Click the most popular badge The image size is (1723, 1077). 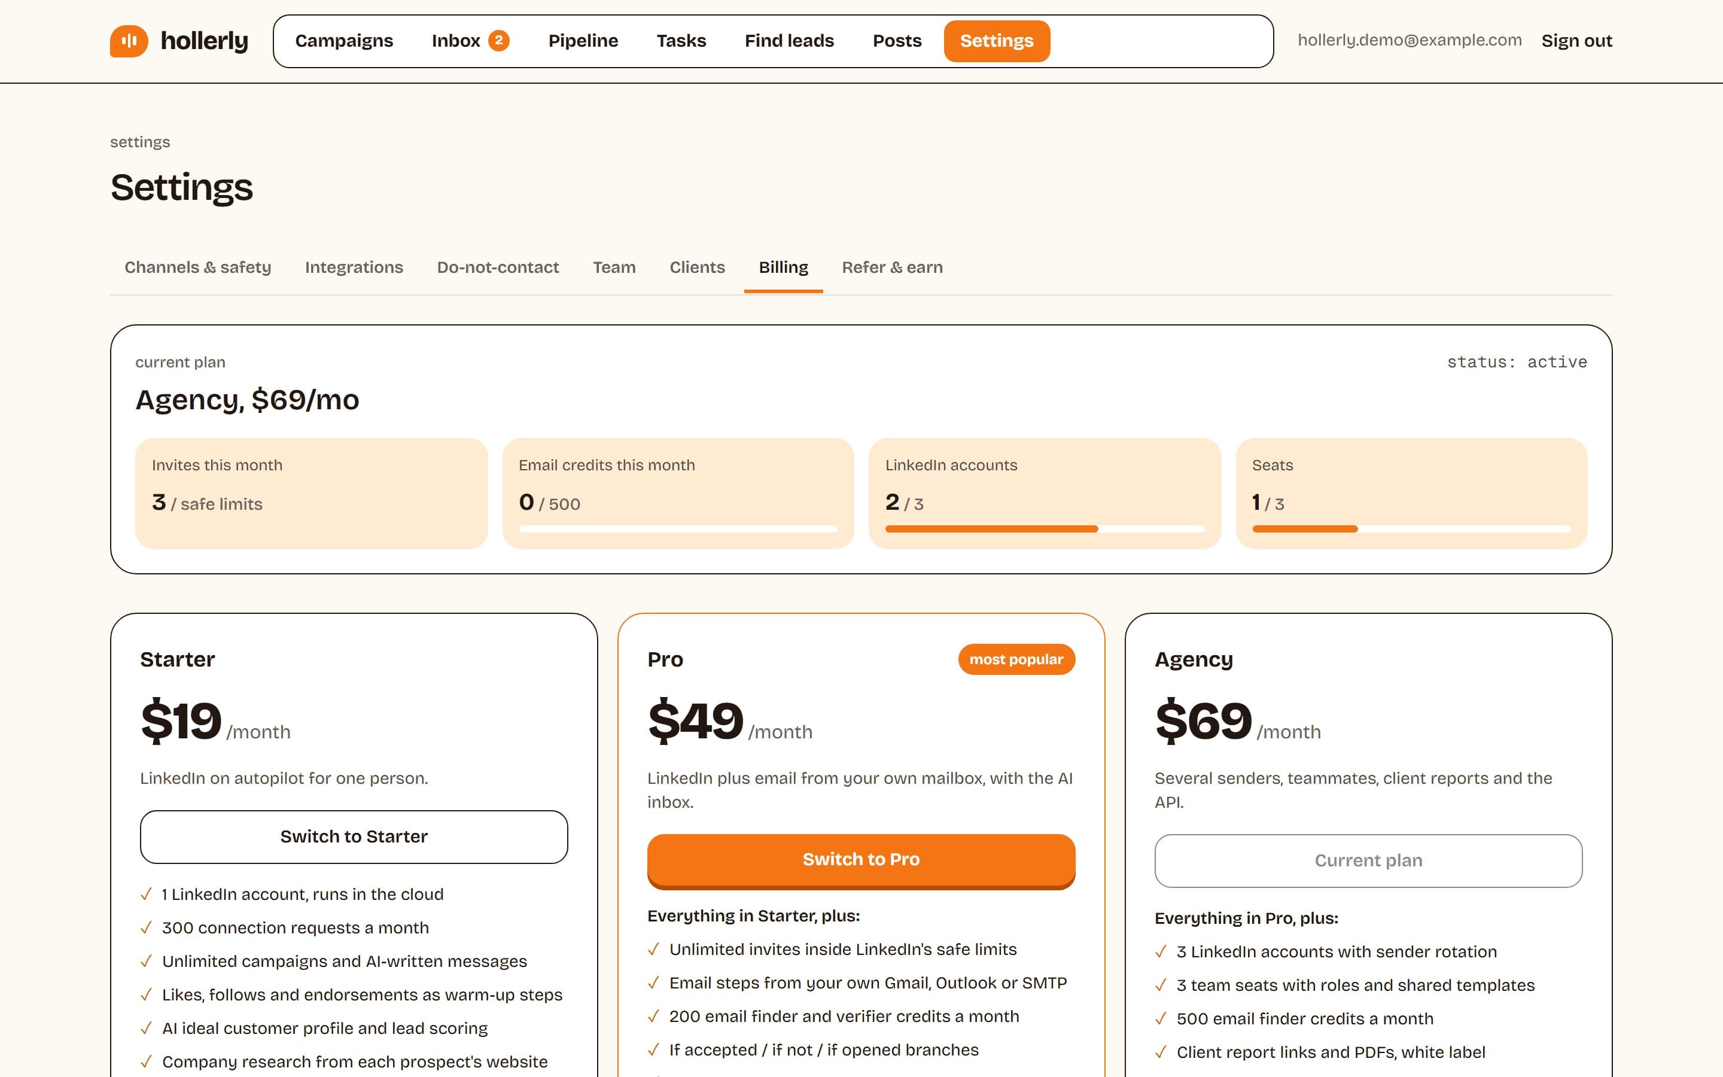pyautogui.click(x=1016, y=659)
